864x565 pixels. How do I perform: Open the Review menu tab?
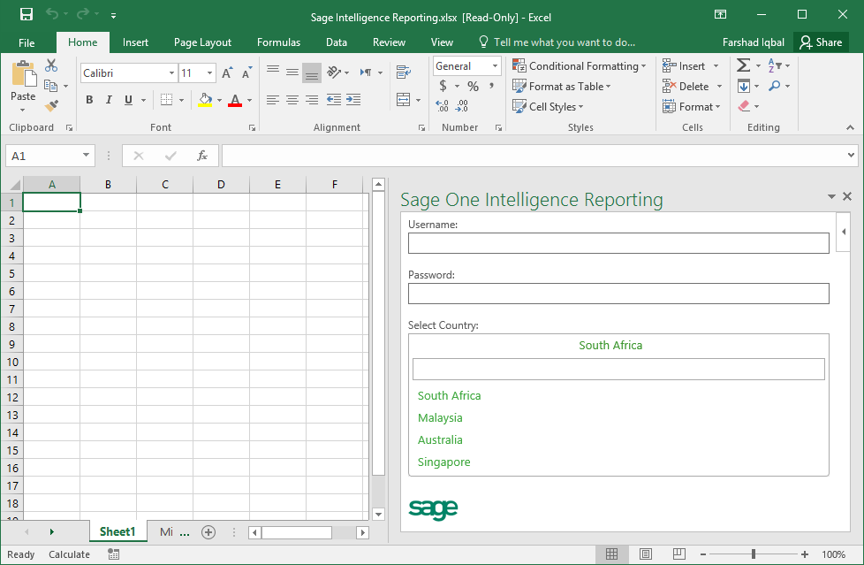[389, 42]
